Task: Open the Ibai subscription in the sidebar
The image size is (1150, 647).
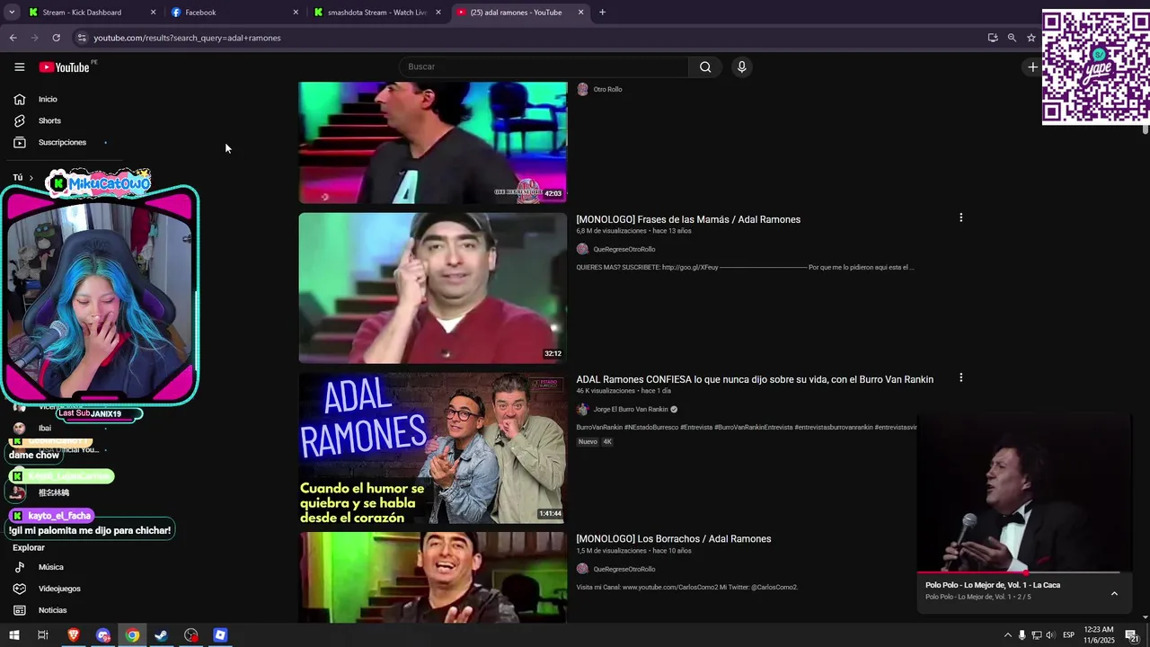Action: pos(45,428)
